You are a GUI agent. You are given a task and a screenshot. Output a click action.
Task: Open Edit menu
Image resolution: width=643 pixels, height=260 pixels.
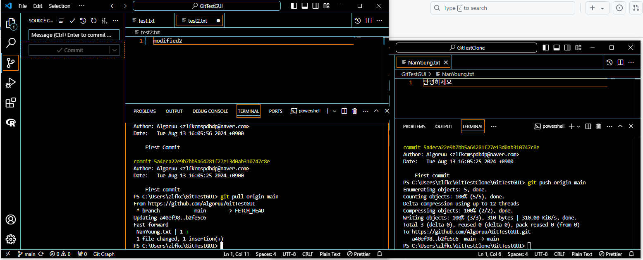pos(38,6)
